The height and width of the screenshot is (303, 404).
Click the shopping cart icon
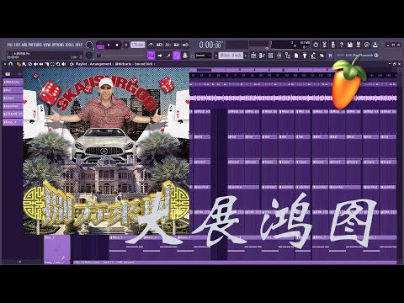[330, 56]
